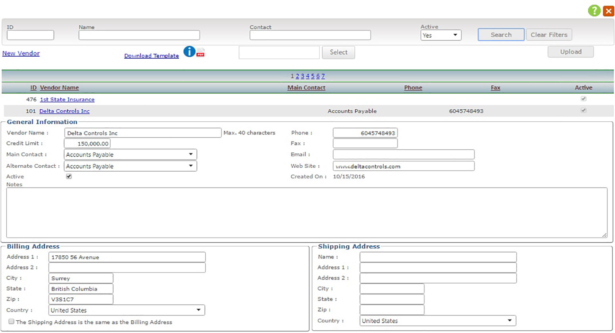Sort the list by Main Contact column
The height and width of the screenshot is (333, 615).
click(x=306, y=88)
